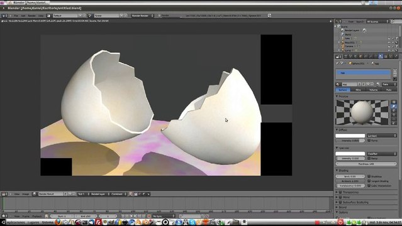Enable the Specular Ramp checkbox
Viewport: 402px width, 226px height.
pyautogui.click(x=369, y=158)
